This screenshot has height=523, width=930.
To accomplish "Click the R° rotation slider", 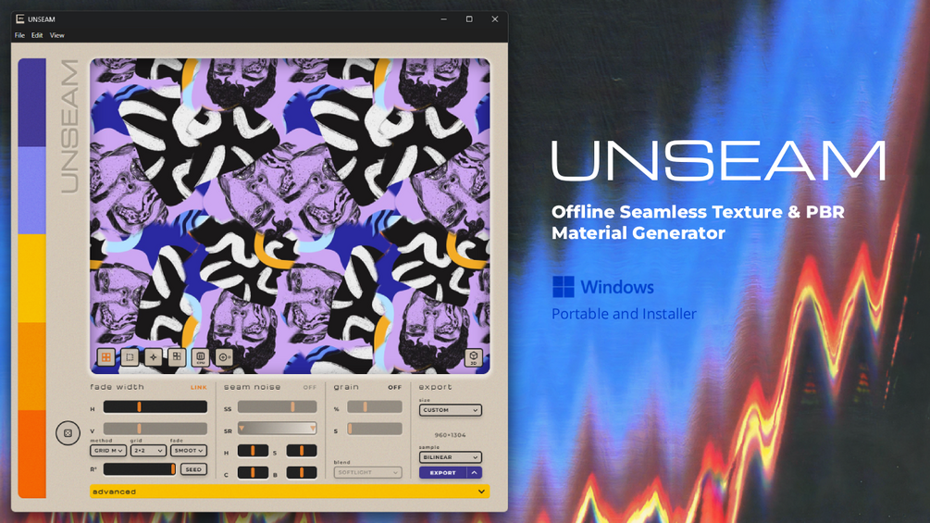I will click(x=140, y=469).
